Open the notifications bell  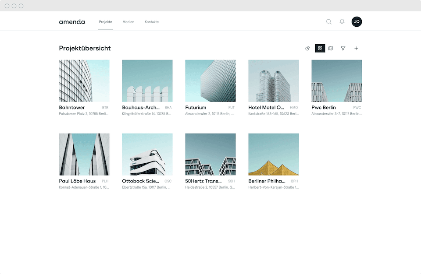(x=342, y=22)
